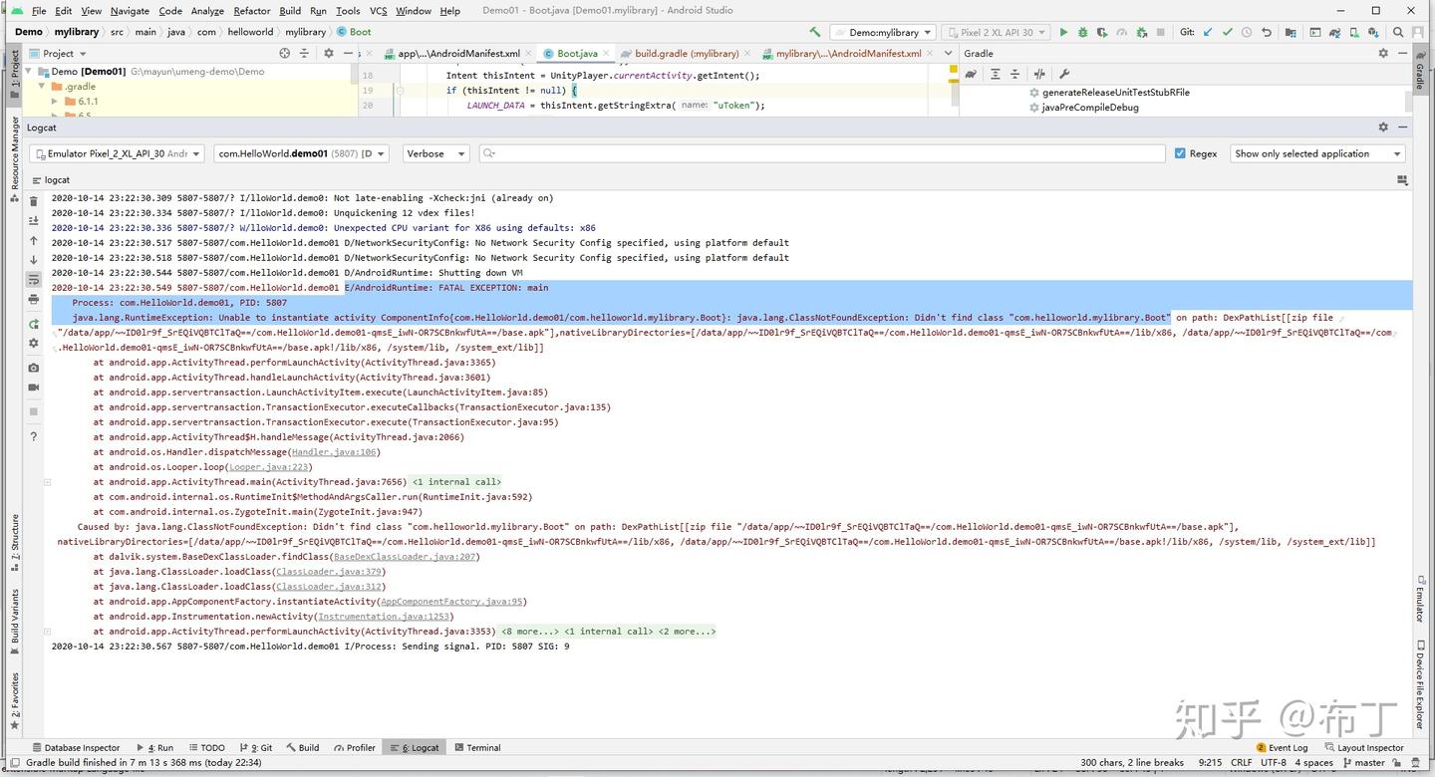The image size is (1435, 777).
Task: Click the build hammer icon
Action: click(x=815, y=32)
